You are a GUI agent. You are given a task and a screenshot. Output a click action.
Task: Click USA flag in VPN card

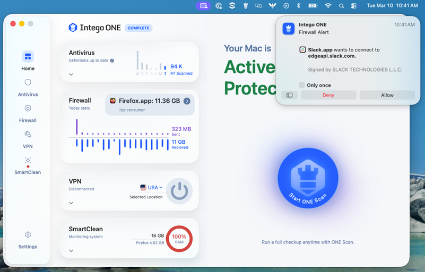pyautogui.click(x=143, y=187)
